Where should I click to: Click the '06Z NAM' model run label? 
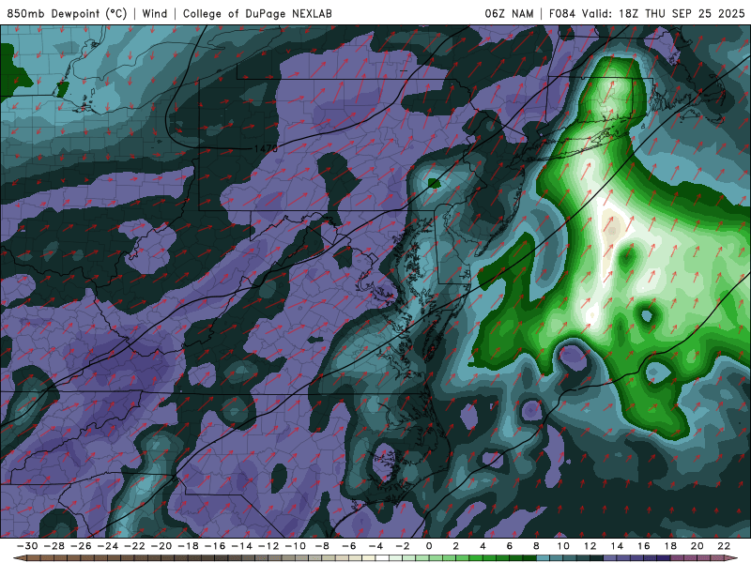click(x=509, y=13)
